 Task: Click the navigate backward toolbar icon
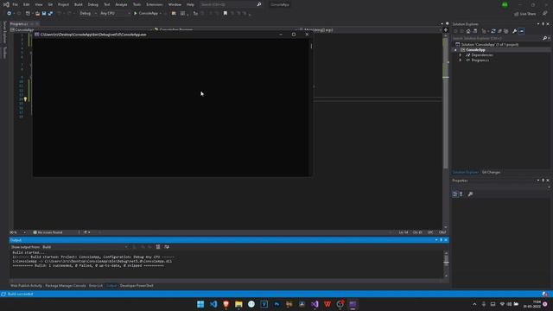coord(10,14)
